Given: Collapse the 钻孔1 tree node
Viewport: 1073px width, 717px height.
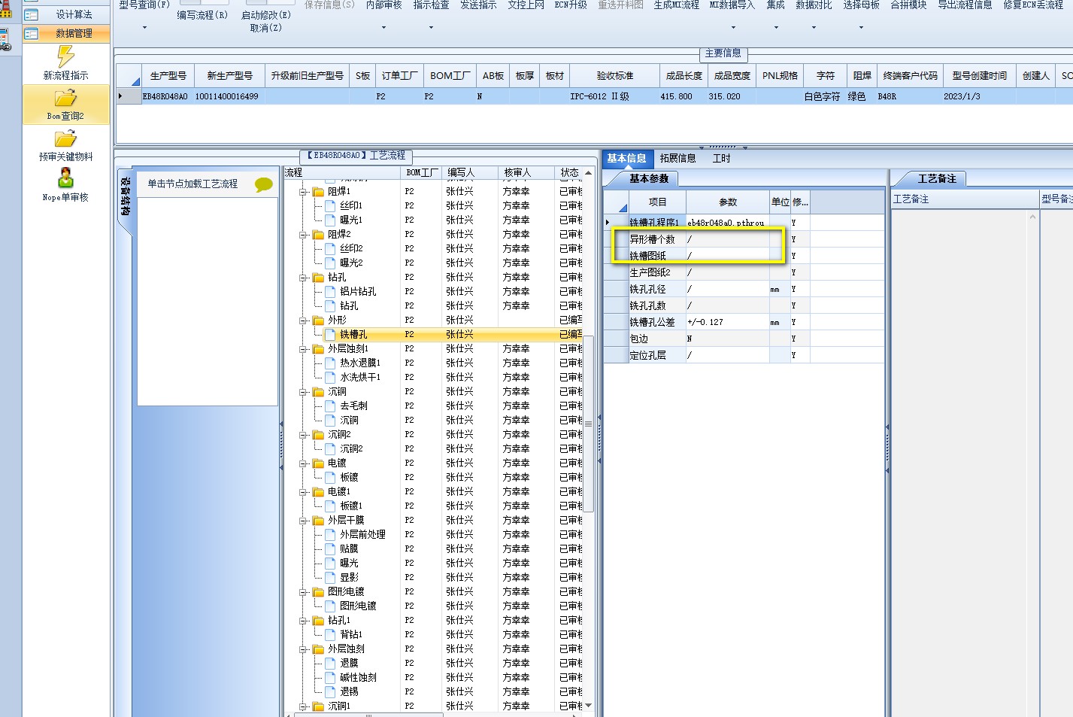Looking at the screenshot, I should click(x=303, y=621).
